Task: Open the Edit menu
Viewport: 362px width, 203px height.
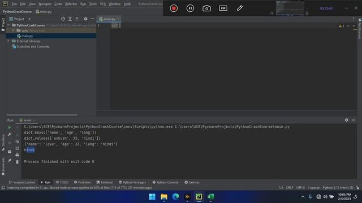Action: click(x=23, y=4)
